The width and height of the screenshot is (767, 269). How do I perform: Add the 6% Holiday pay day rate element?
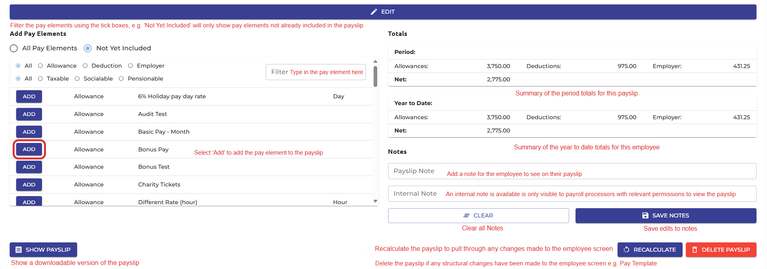point(29,97)
